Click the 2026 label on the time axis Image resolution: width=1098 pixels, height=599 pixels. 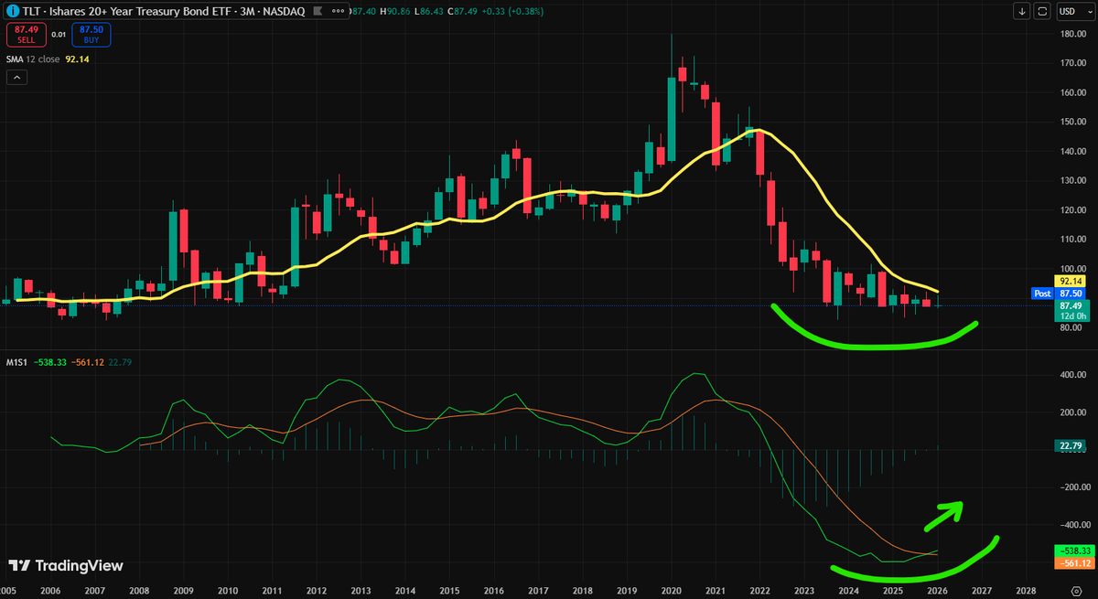click(937, 591)
